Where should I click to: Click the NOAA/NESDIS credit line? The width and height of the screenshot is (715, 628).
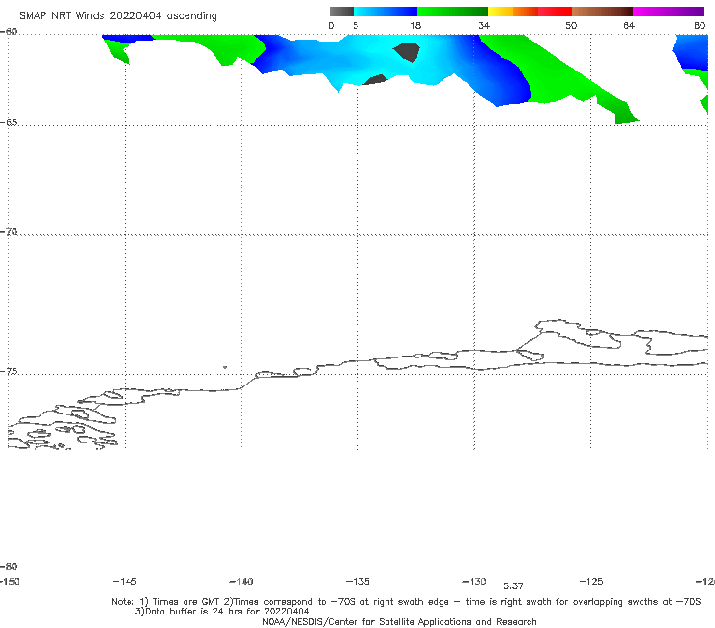[399, 621]
